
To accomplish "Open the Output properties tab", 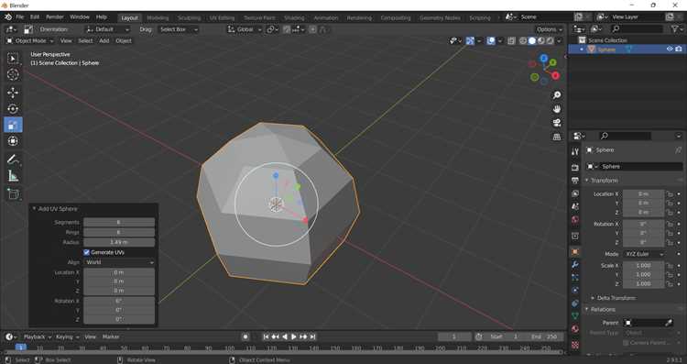I will 575,181.
